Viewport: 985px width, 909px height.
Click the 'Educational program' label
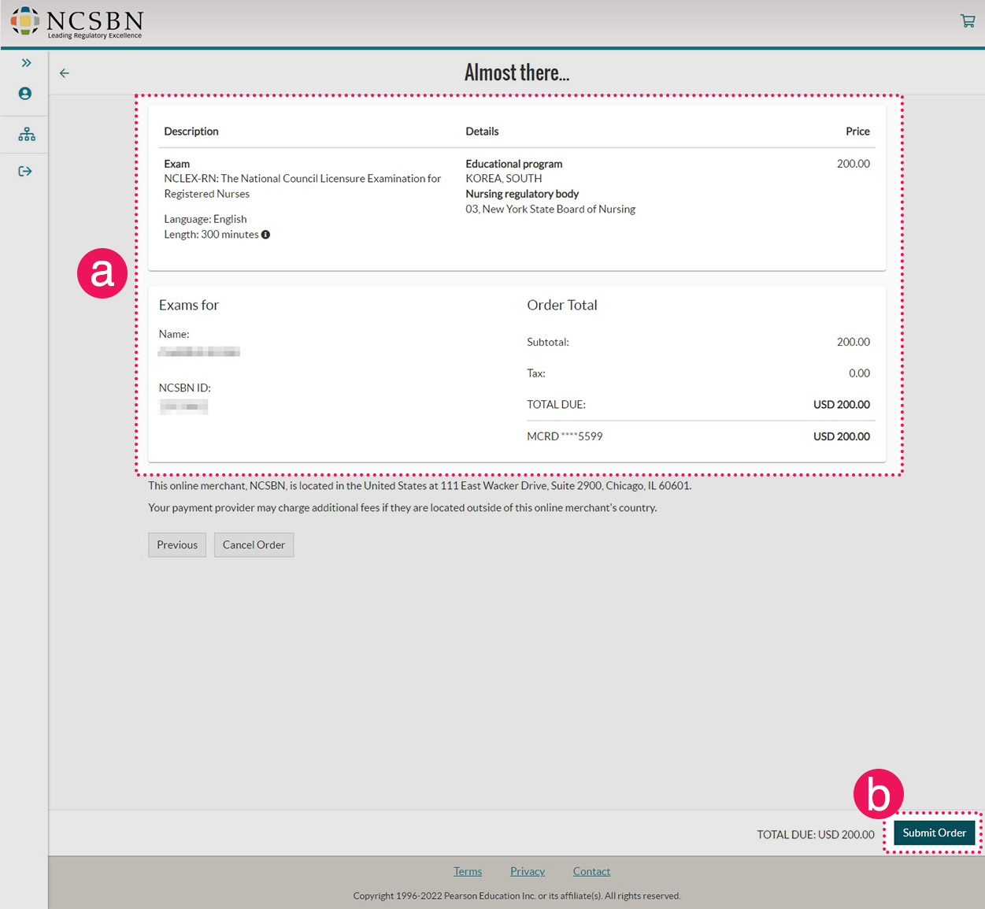(514, 164)
